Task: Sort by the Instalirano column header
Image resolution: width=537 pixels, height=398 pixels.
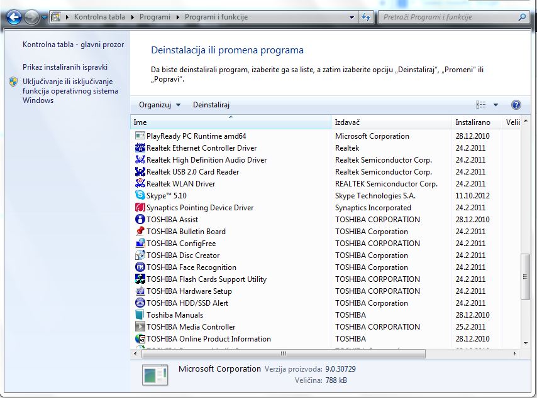Action: (477, 122)
